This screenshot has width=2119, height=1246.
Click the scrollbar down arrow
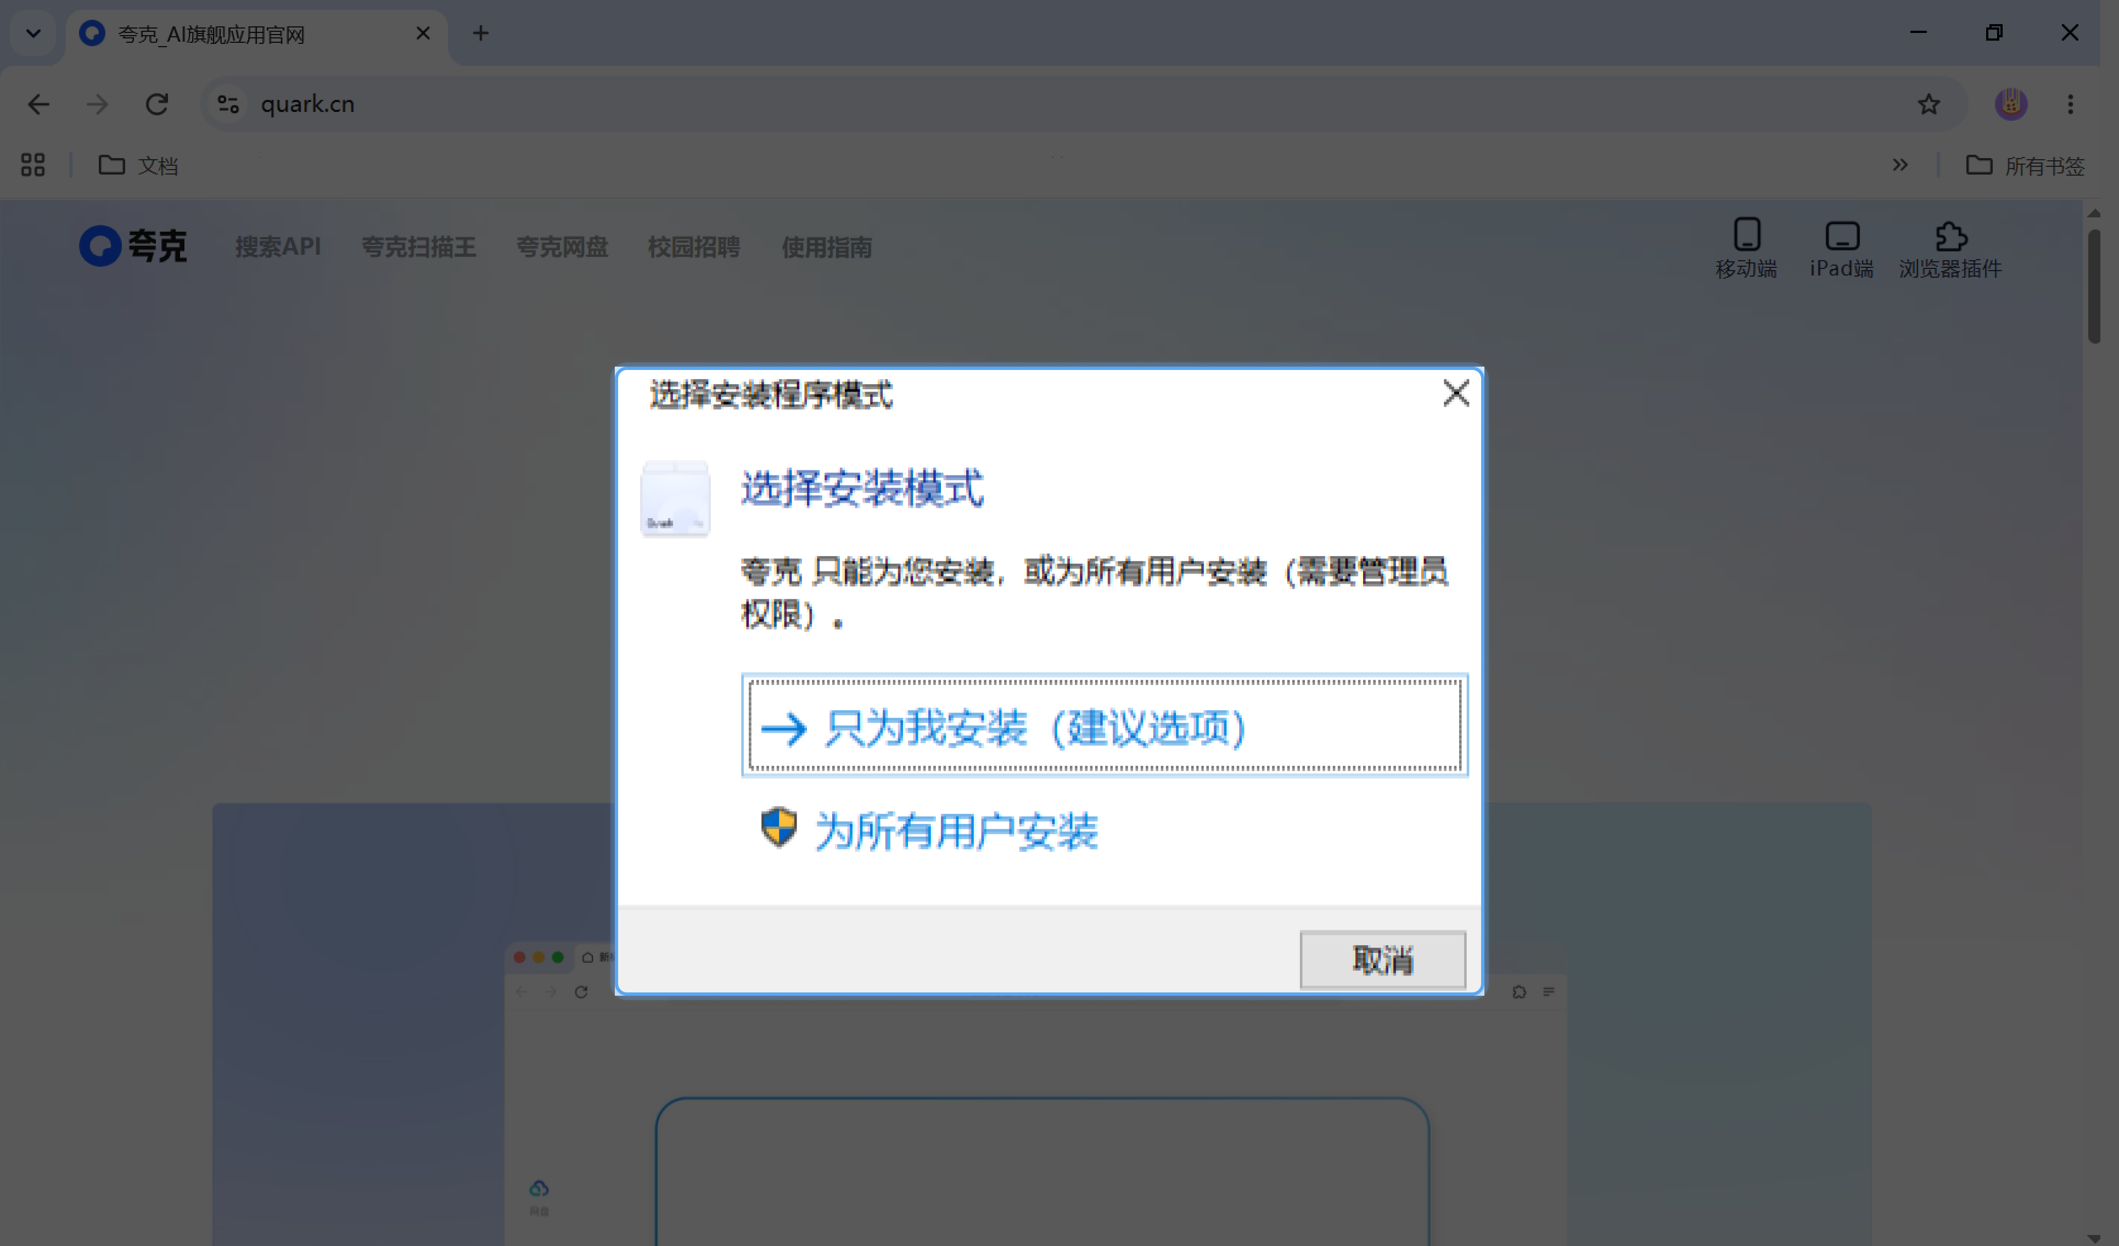2094,1238
